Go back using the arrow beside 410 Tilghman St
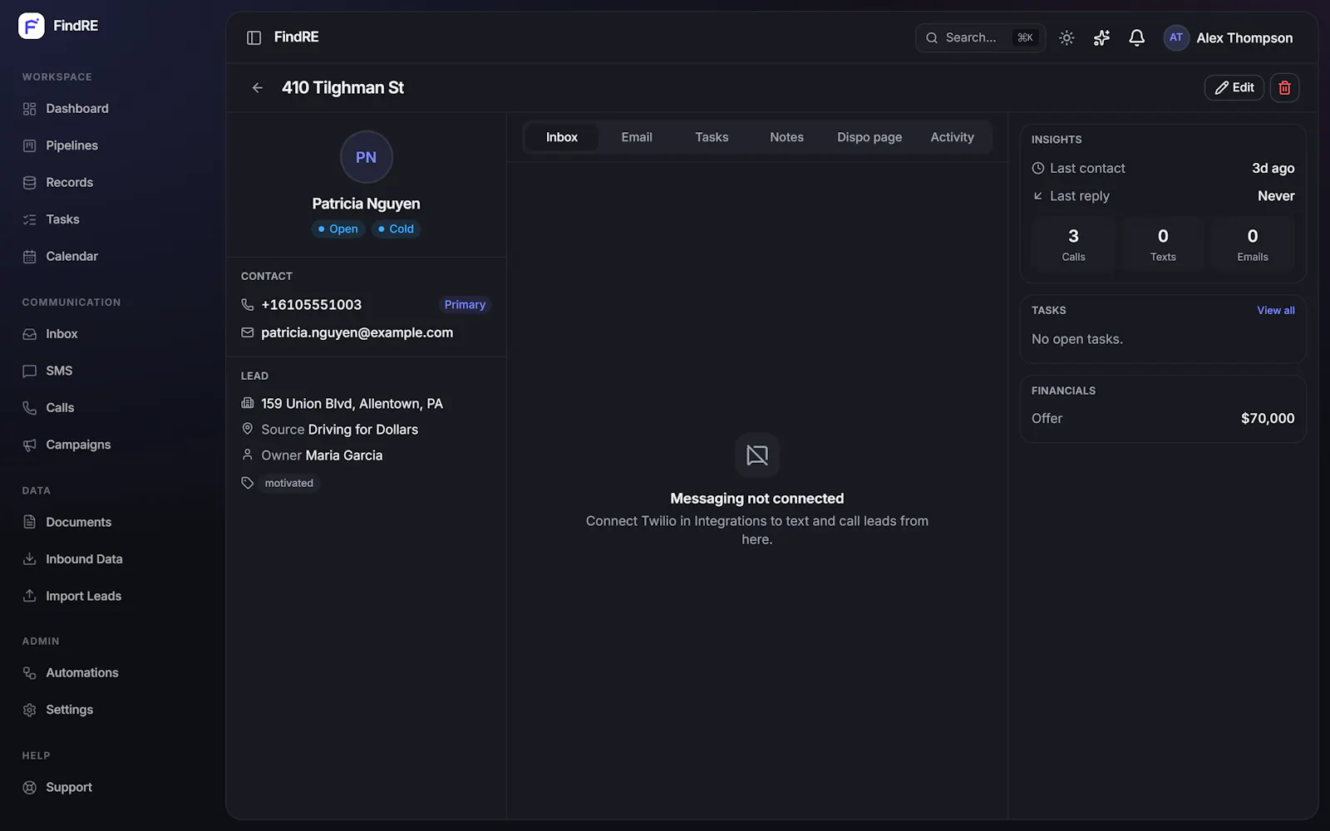 (258, 87)
